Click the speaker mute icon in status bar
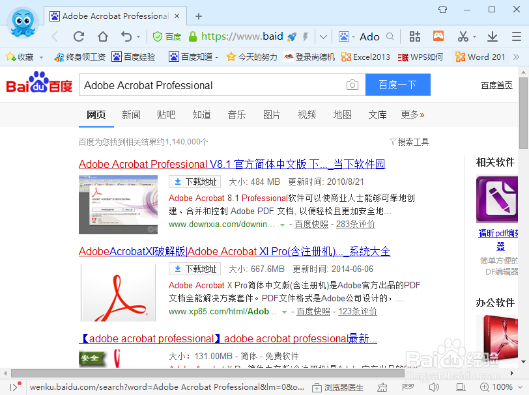The width and height of the screenshot is (529, 395). click(x=434, y=388)
